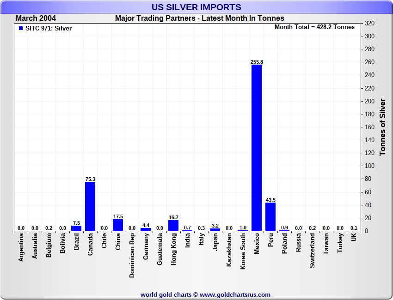This screenshot has height=300, width=393.
Task: Click the Peru bar
Action: click(x=270, y=216)
